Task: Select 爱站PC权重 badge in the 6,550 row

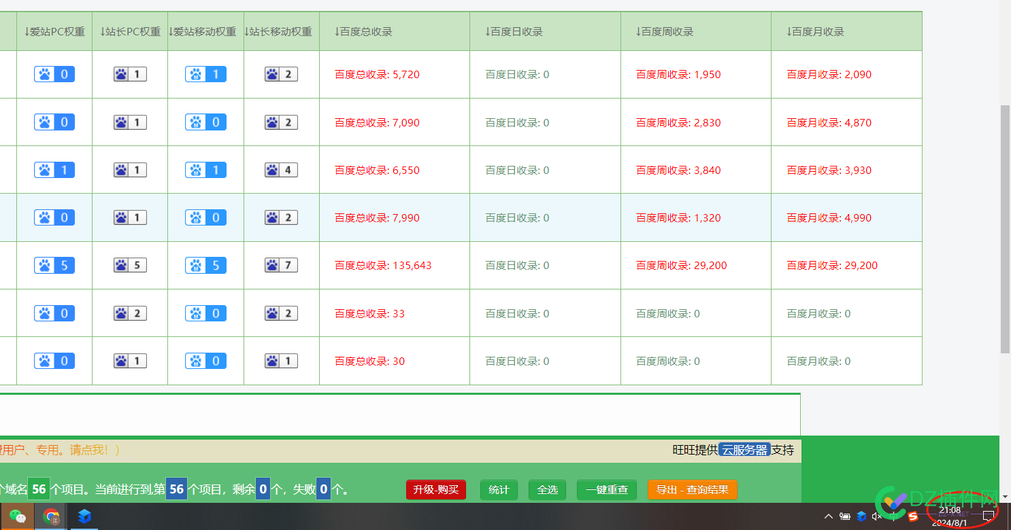Action: coord(54,170)
